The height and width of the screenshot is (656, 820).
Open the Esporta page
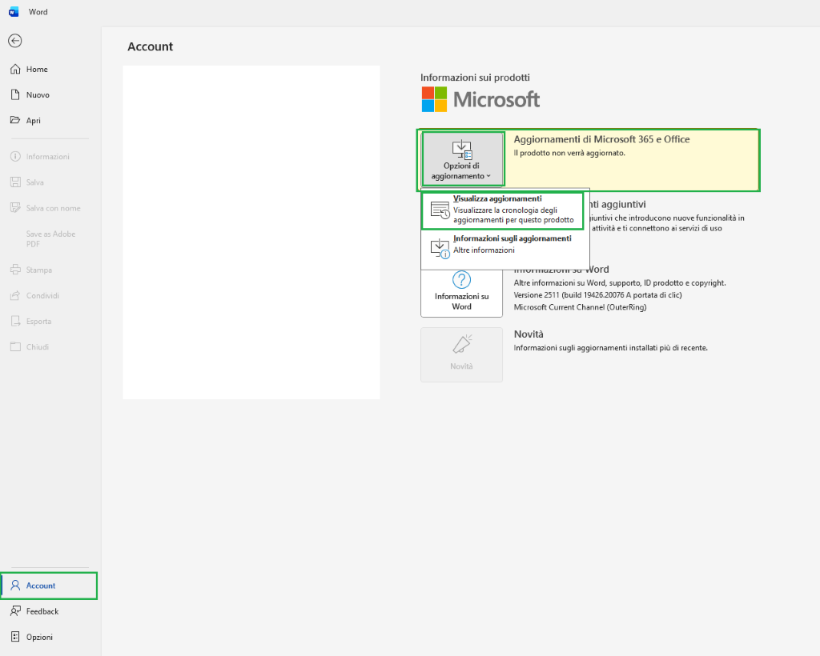tap(49, 321)
